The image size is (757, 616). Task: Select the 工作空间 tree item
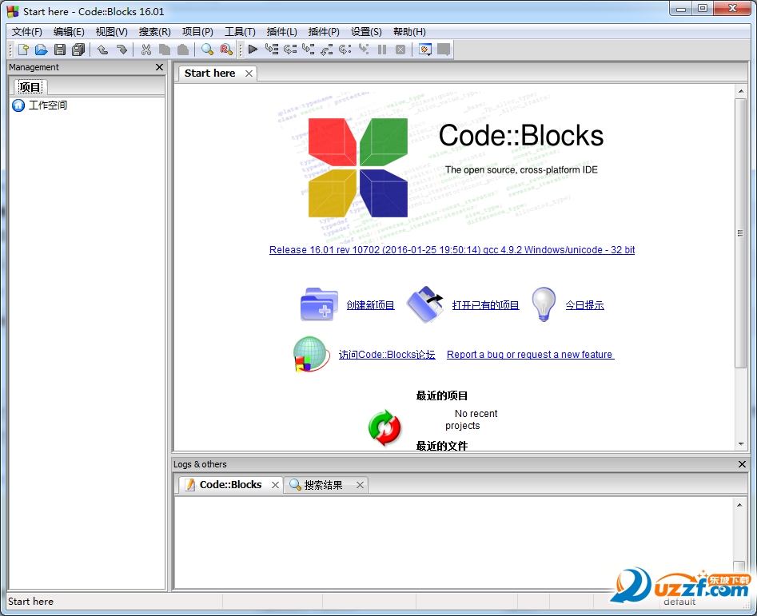[x=47, y=105]
